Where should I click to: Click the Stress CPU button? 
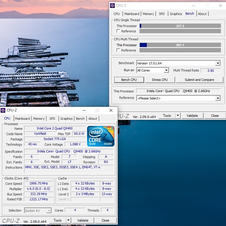point(160,80)
